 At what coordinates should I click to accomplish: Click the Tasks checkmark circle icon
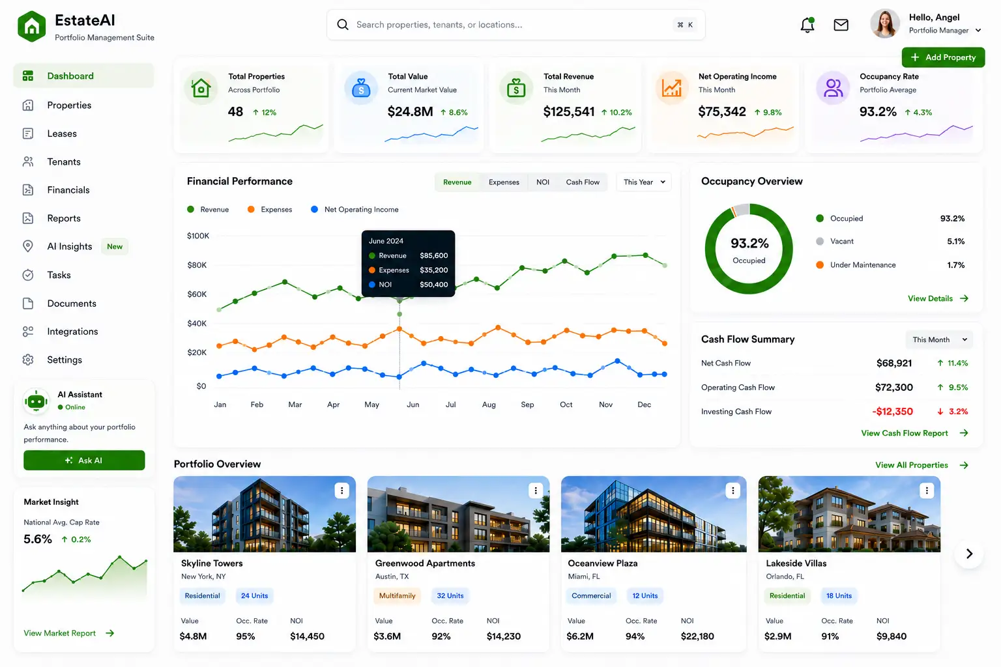(28, 275)
